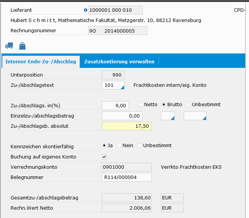Click the Kennzeichen skontierfähig label

[x=42, y=147]
